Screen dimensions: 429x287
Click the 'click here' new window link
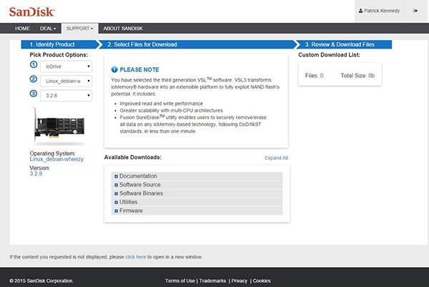coord(136,256)
